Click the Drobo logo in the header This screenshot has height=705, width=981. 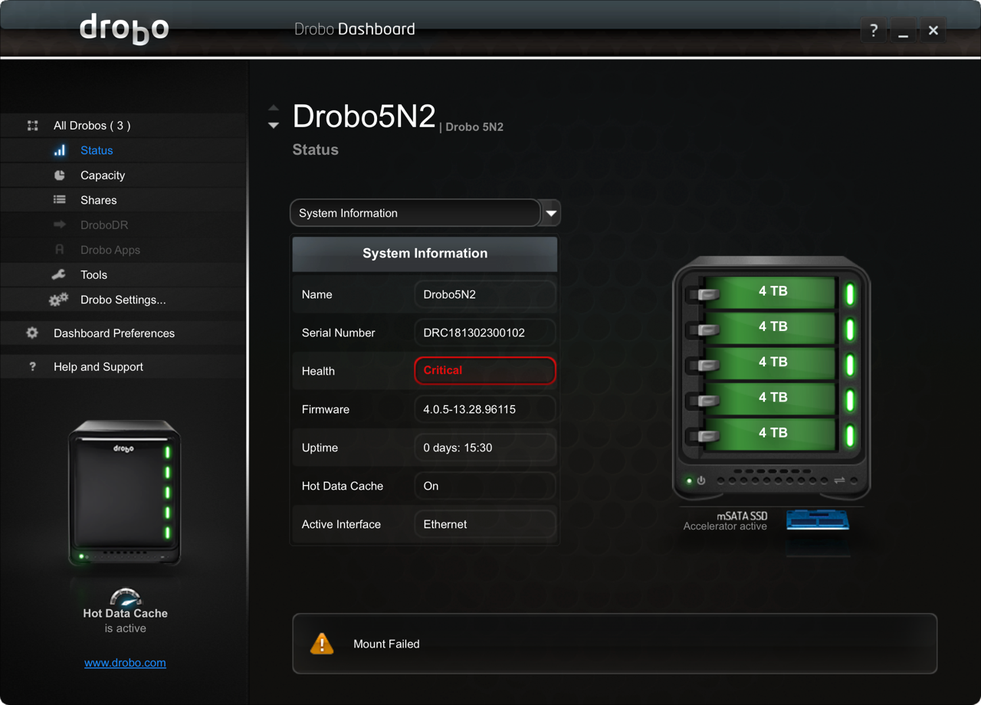pyautogui.click(x=124, y=29)
